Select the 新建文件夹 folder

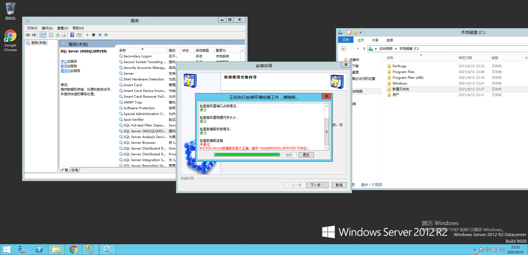coord(401,89)
